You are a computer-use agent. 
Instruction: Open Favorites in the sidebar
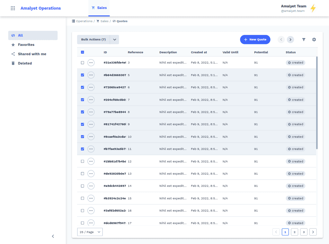point(26,45)
